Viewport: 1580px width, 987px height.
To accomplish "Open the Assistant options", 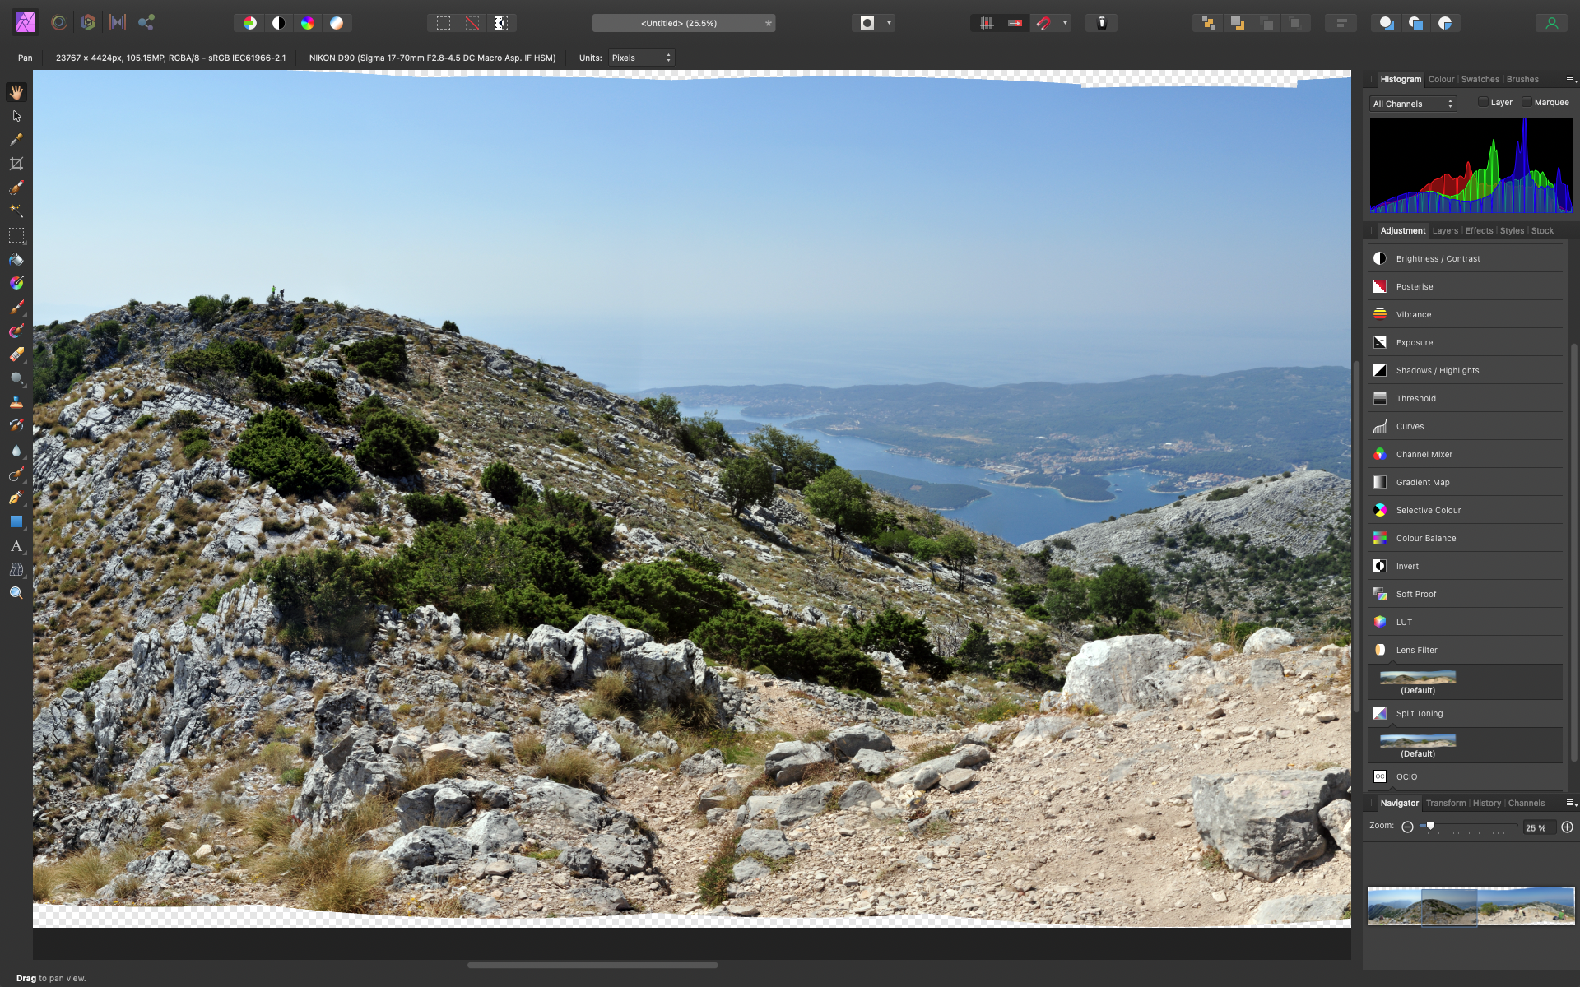I will coord(1101,23).
